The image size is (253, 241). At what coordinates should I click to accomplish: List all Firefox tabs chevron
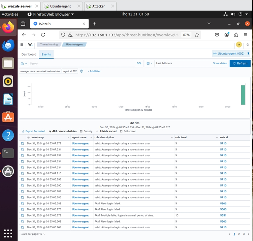point(209,24)
